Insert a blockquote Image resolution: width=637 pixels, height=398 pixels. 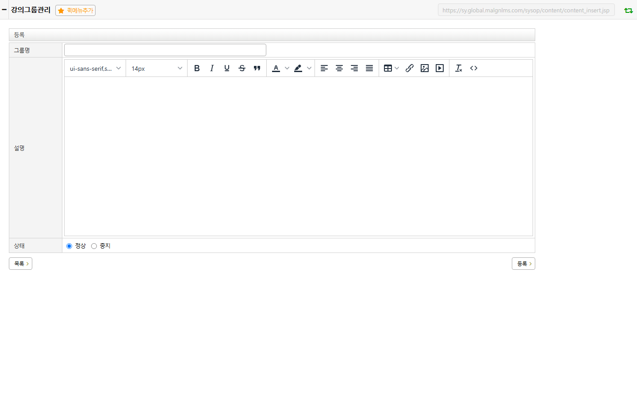tap(257, 68)
